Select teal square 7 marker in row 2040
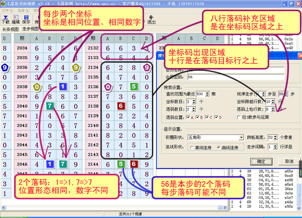The height and width of the screenshot is (218, 302). [50, 106]
